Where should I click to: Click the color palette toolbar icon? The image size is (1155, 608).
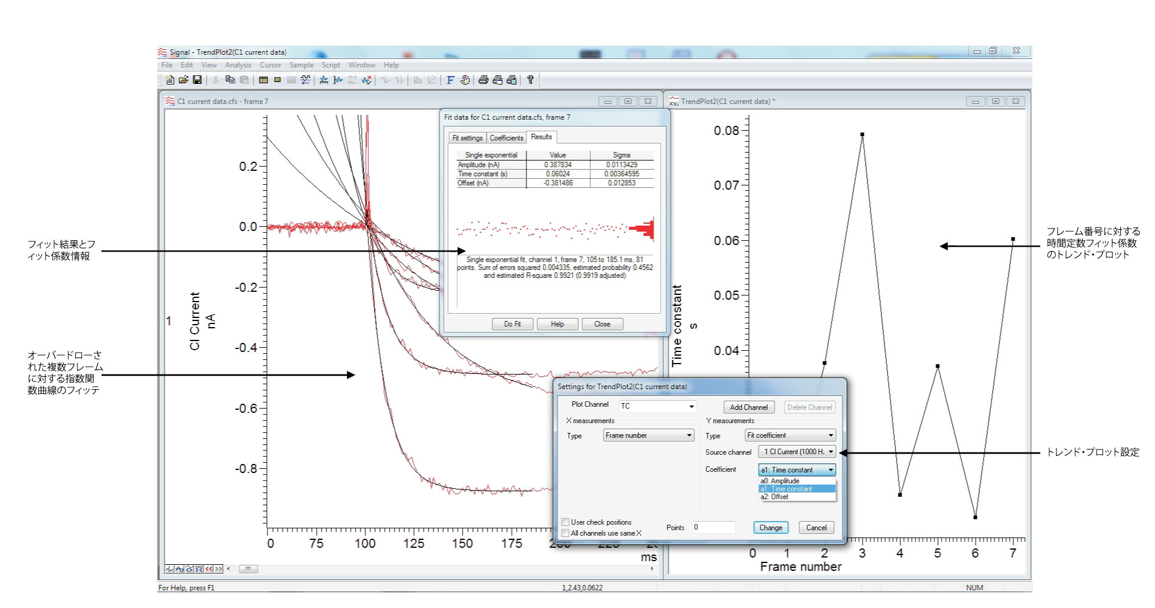[x=464, y=80]
